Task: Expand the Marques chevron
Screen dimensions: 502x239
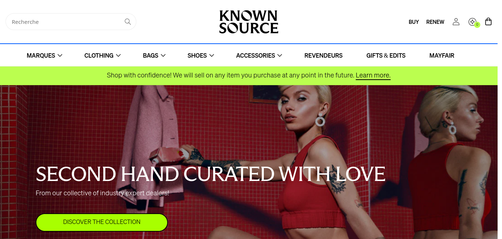Action: pos(60,55)
